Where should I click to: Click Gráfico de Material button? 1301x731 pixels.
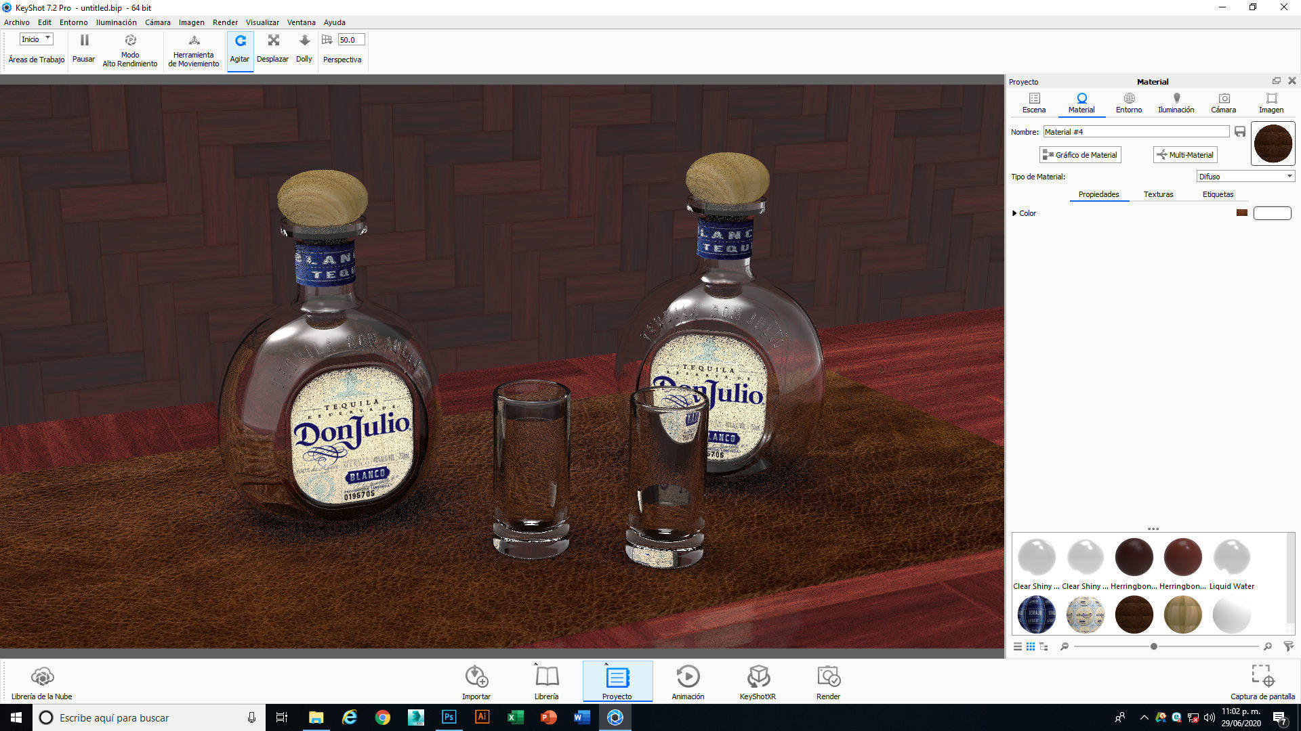pyautogui.click(x=1080, y=155)
